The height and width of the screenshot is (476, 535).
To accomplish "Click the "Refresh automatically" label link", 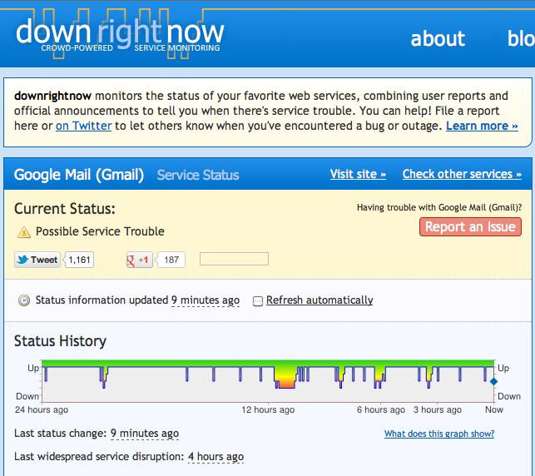I will 320,300.
